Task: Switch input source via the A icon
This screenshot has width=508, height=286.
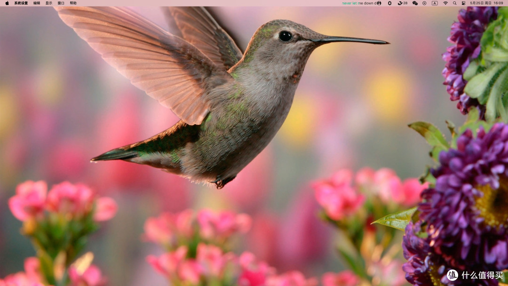Action: [435, 3]
